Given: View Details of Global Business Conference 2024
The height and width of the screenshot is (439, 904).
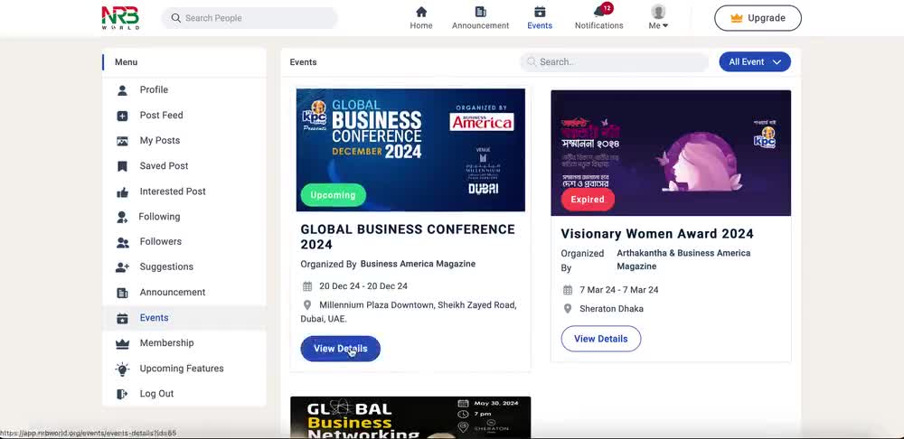Looking at the screenshot, I should (x=340, y=349).
